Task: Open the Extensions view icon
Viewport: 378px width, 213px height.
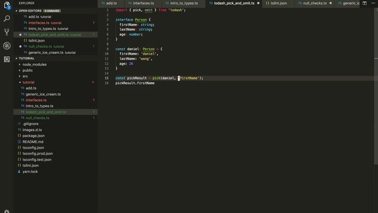Action: (6, 59)
